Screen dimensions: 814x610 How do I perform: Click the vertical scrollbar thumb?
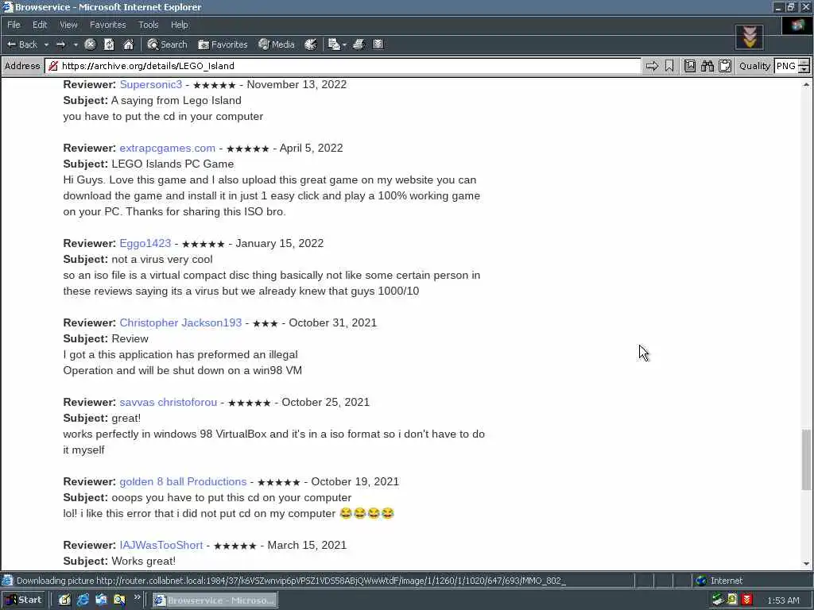(x=806, y=460)
